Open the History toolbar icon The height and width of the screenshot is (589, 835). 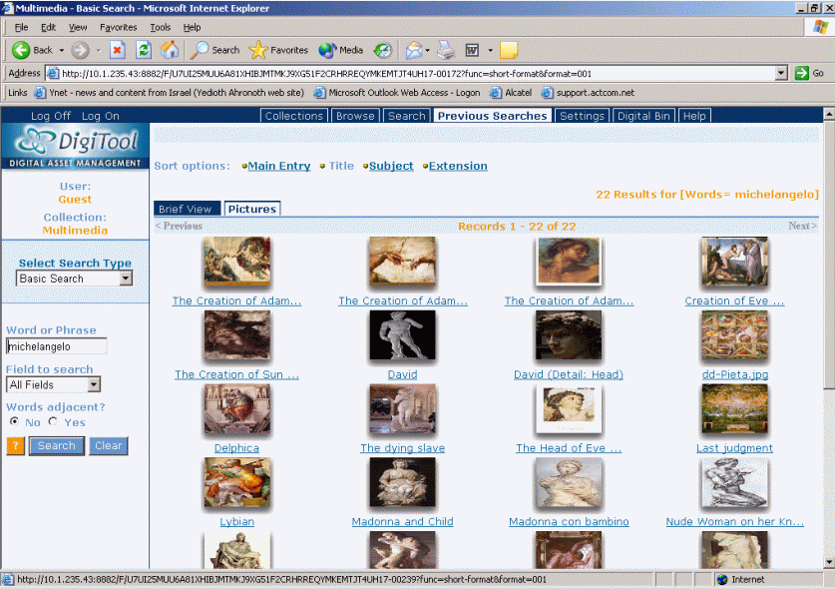(x=383, y=50)
